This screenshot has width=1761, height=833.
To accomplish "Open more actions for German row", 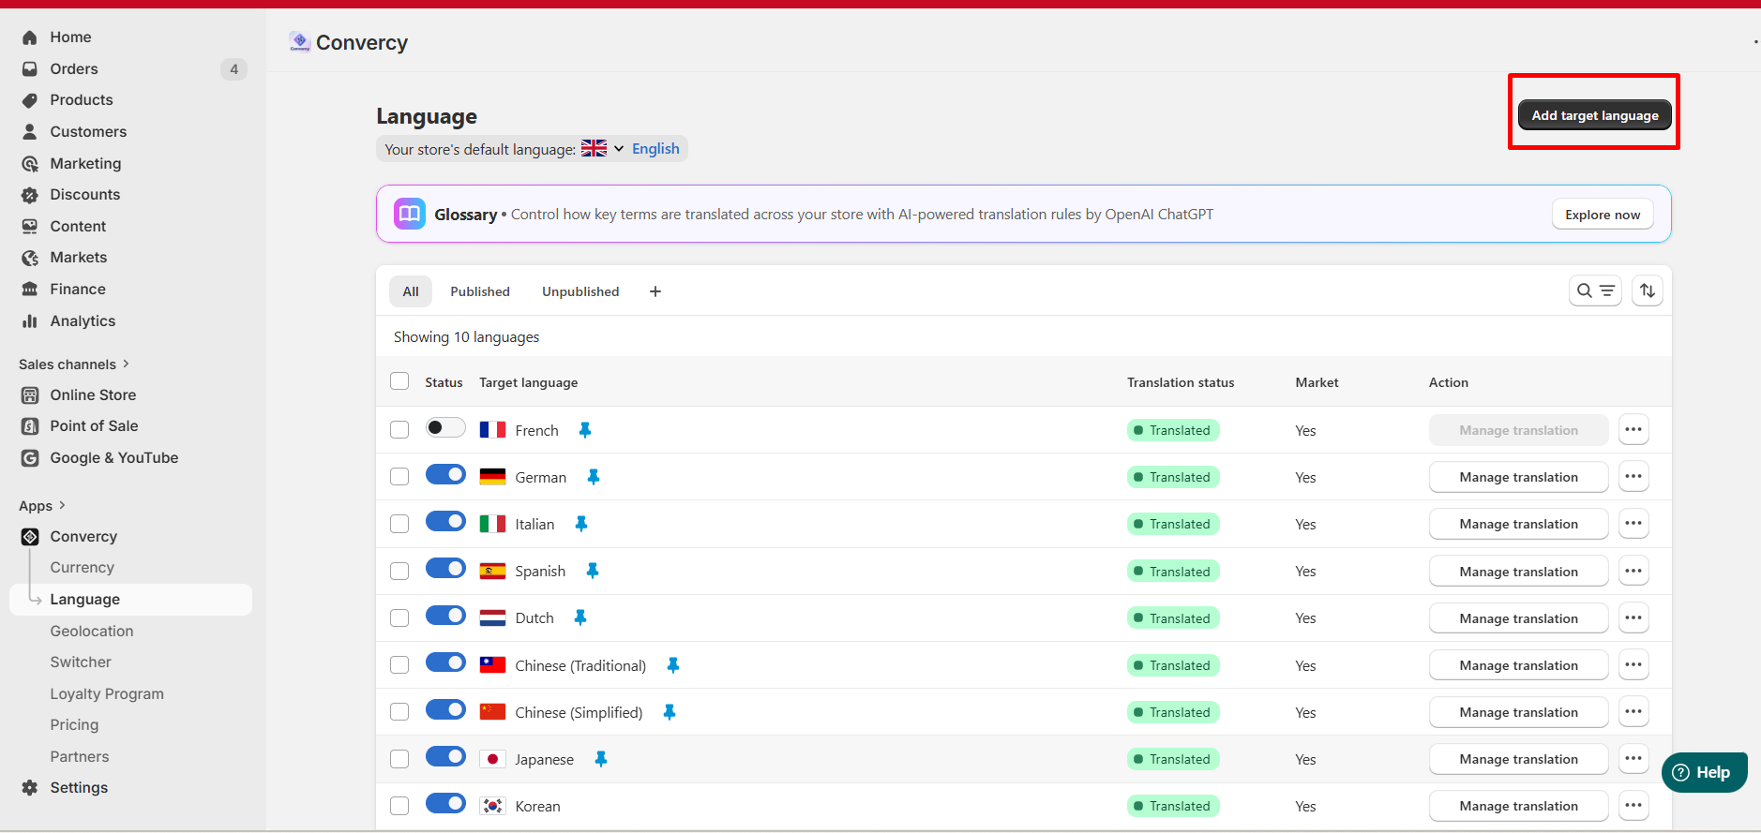I will [x=1633, y=477].
